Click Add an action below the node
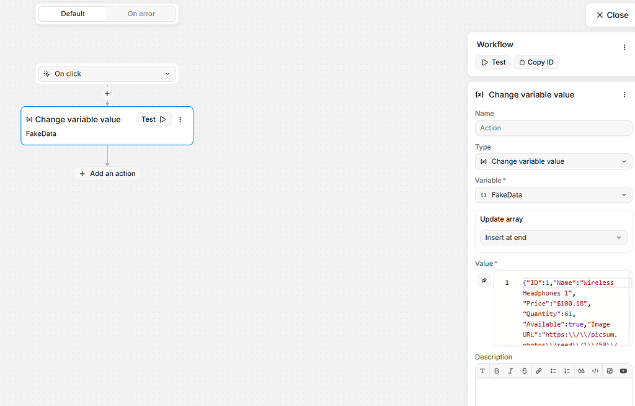Image resolution: width=635 pixels, height=406 pixels. 107,173
